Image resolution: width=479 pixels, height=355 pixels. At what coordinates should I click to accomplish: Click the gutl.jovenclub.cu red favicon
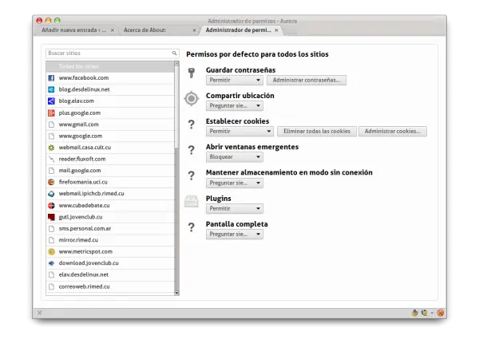[x=51, y=217]
